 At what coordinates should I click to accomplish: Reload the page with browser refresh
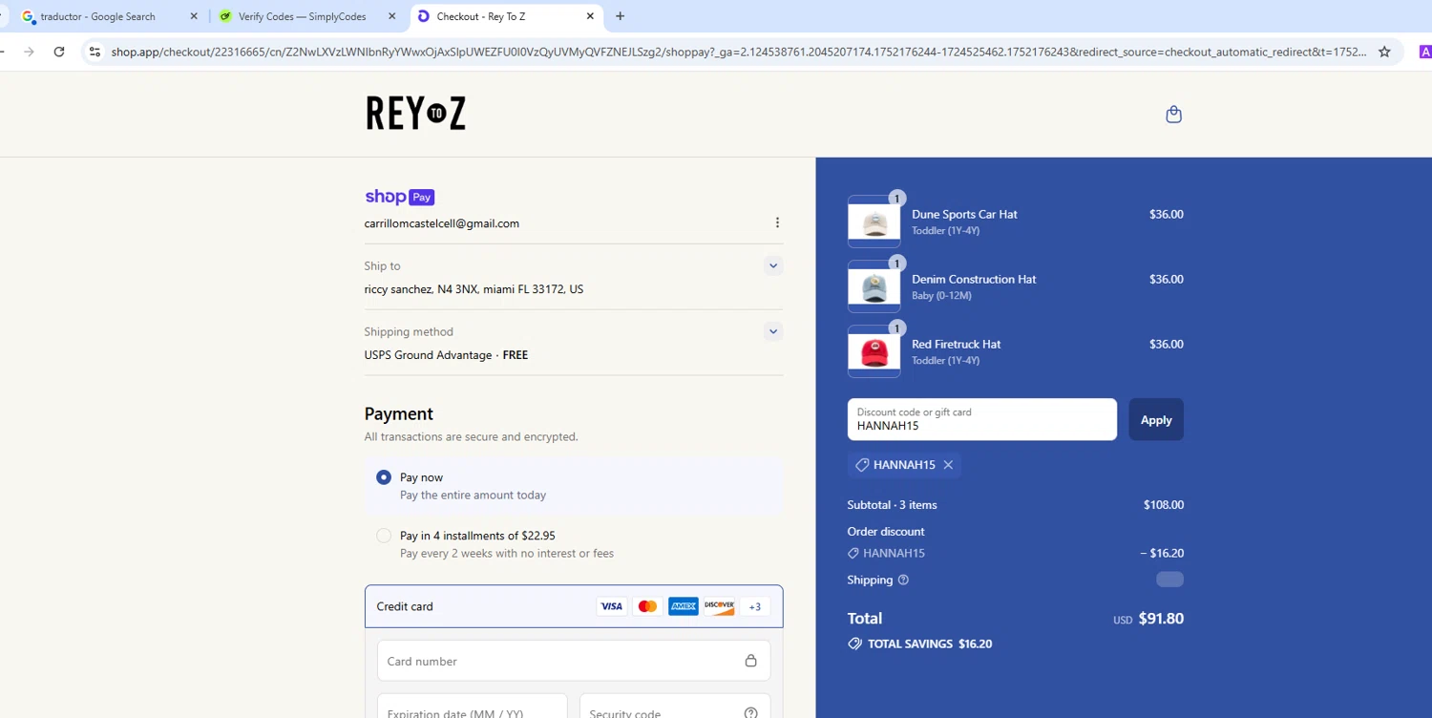click(x=59, y=52)
